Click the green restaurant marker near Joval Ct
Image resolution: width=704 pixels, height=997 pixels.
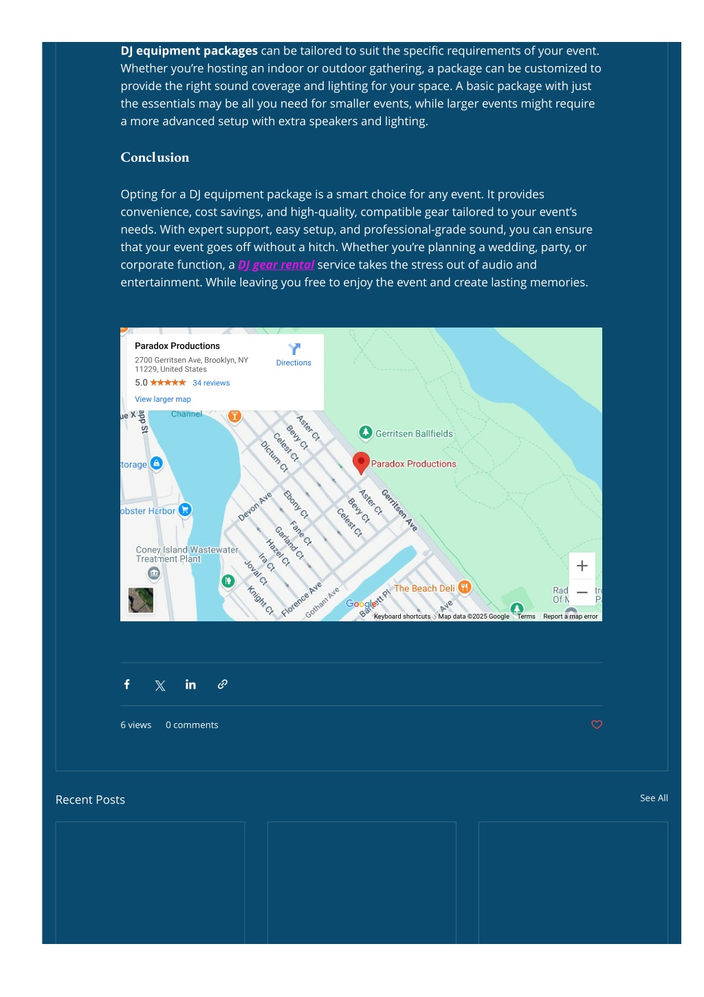[228, 581]
